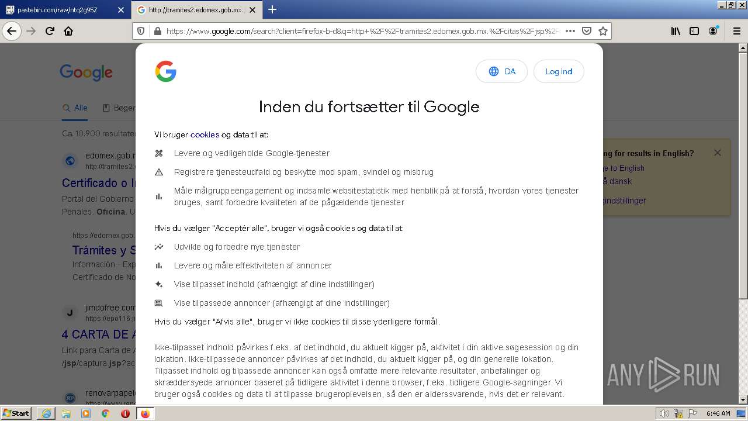Open page actions three-dots menu
Viewport: 748px width, 421px height.
(570, 31)
